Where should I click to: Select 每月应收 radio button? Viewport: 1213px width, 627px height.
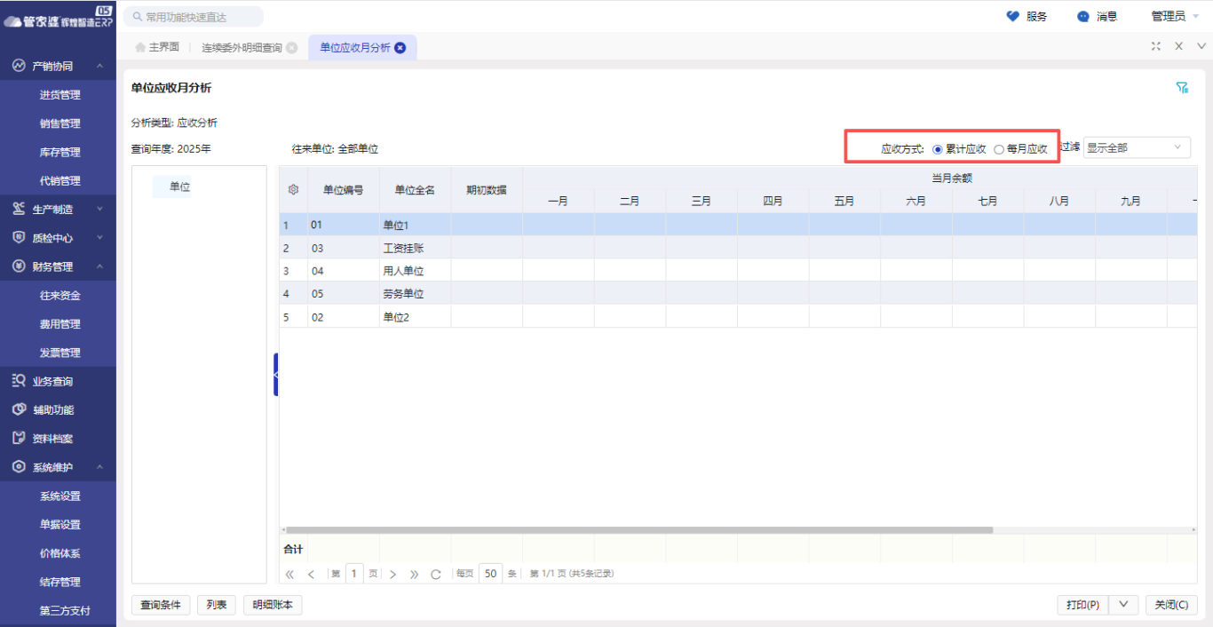coord(999,149)
